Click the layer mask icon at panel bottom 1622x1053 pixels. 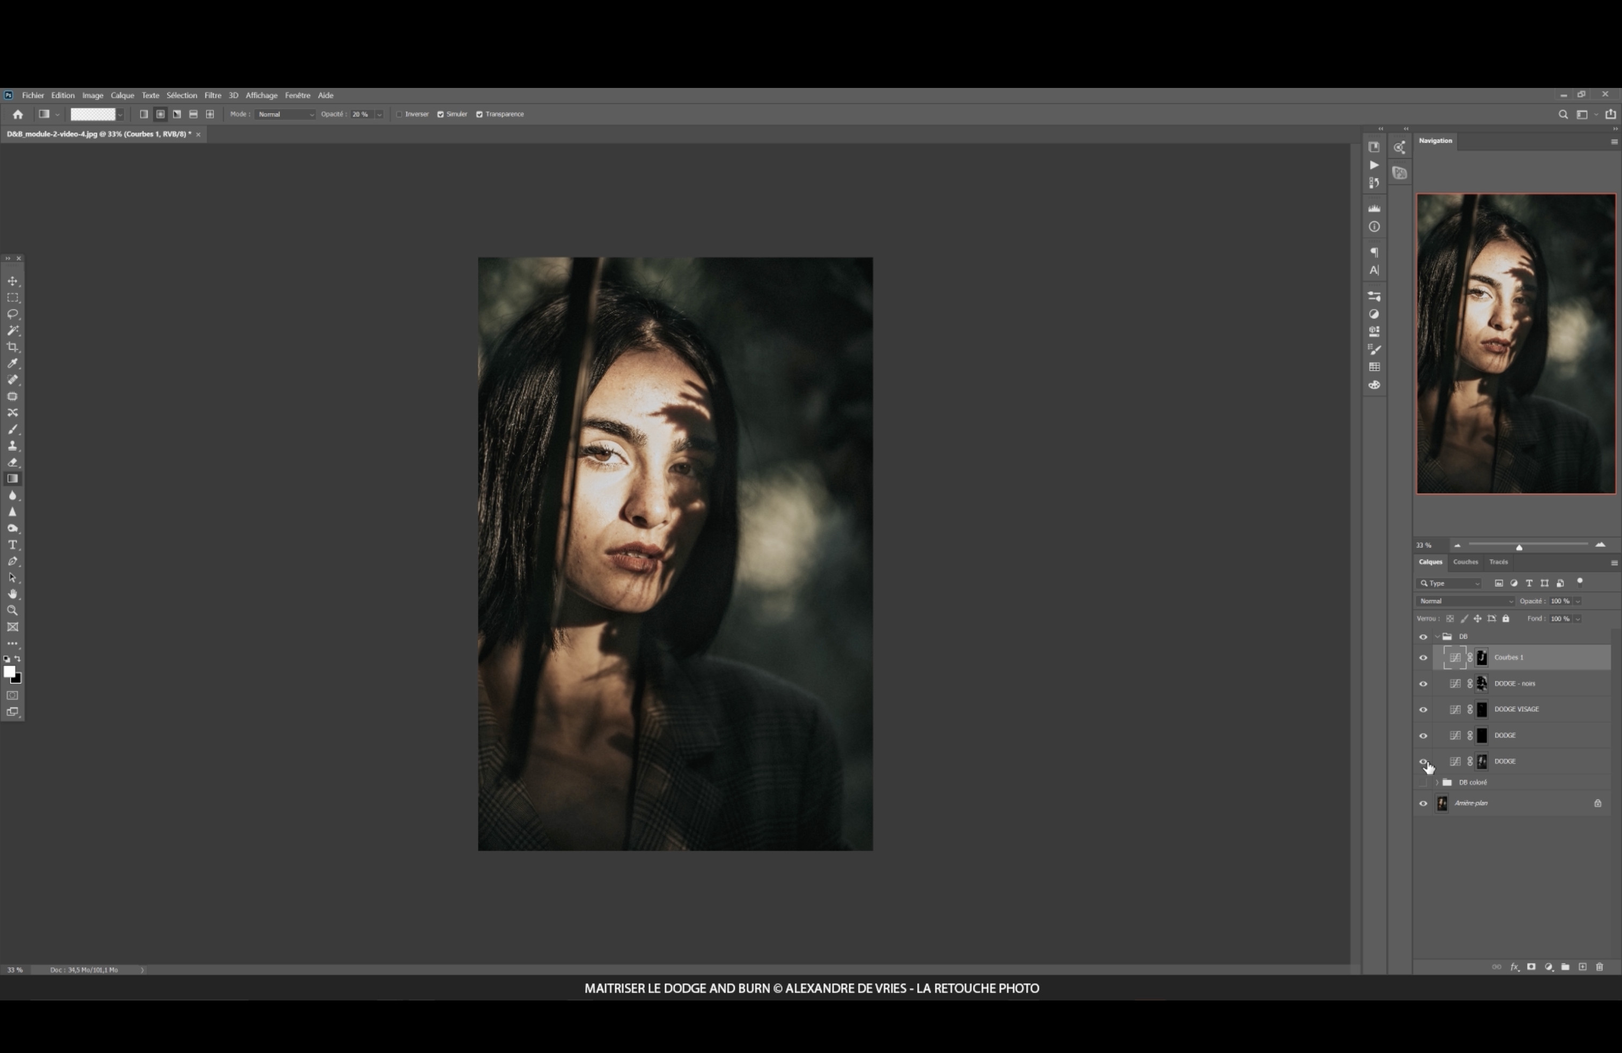(x=1531, y=967)
